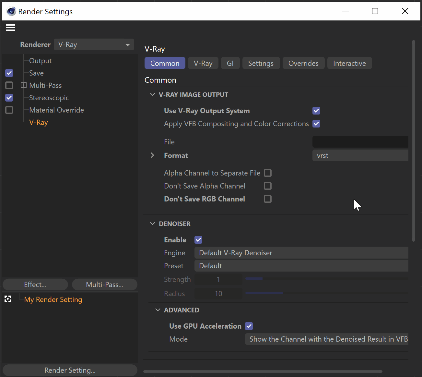Click the Cinema 4D app logo

11,11
